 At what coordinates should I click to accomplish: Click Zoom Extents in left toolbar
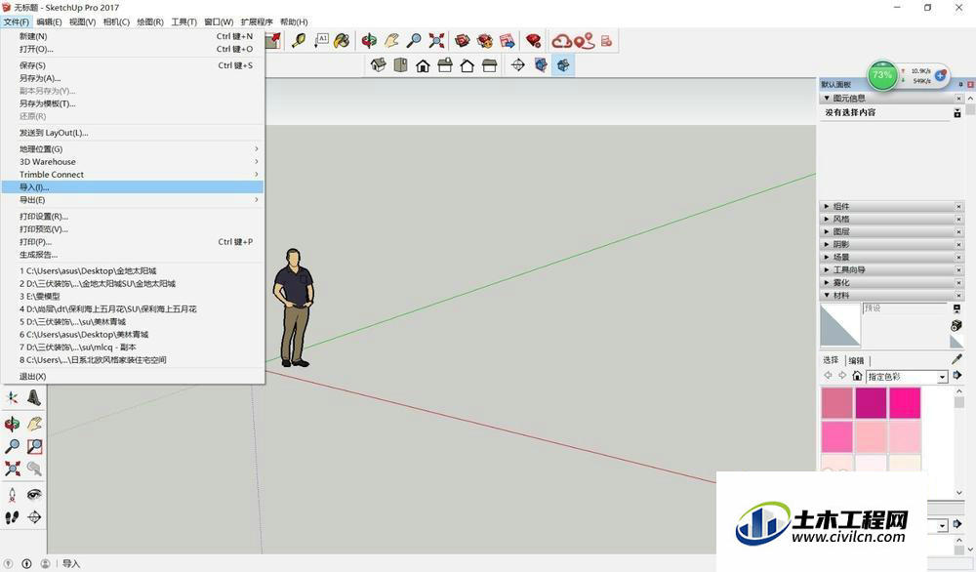tap(12, 469)
